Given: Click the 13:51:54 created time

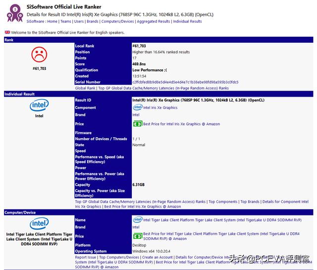Looking at the screenshot, I should [x=139, y=76].
